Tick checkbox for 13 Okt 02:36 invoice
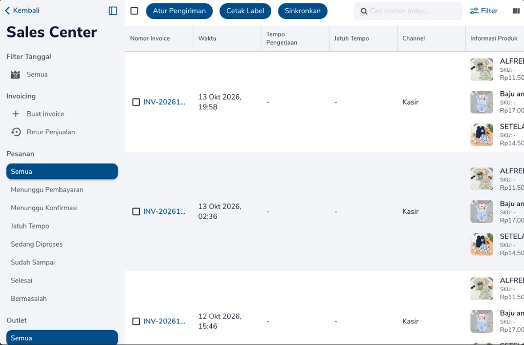The width and height of the screenshot is (524, 345). (136, 212)
